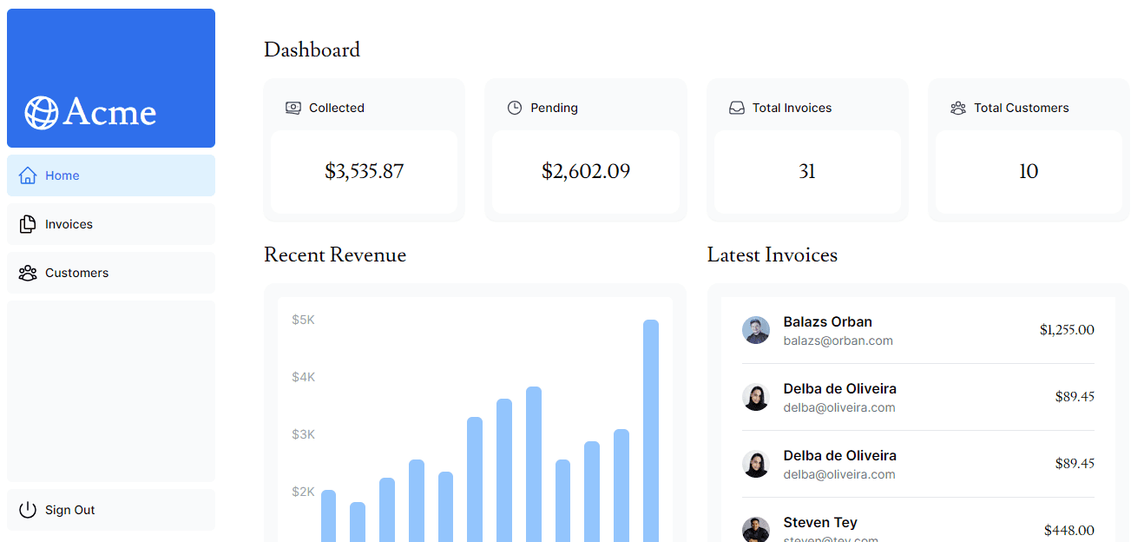Viewport: 1144px width, 542px height.
Task: Click the documents icon beside Invoices
Action: point(28,224)
